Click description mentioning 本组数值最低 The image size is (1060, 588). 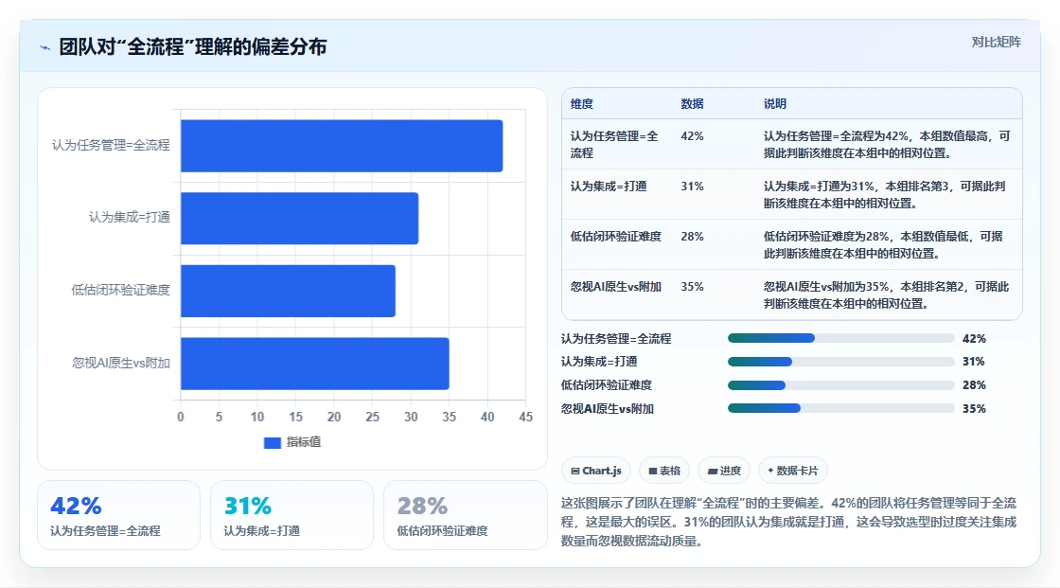point(884,244)
